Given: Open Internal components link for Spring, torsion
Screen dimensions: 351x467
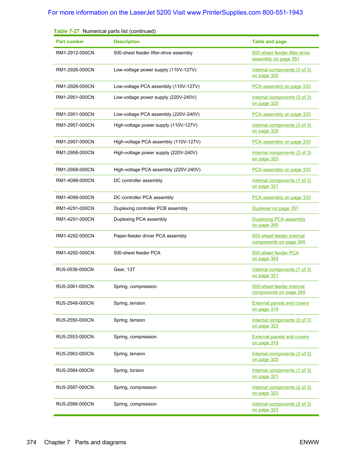Looking at the screenshot, I should click(x=281, y=373).
